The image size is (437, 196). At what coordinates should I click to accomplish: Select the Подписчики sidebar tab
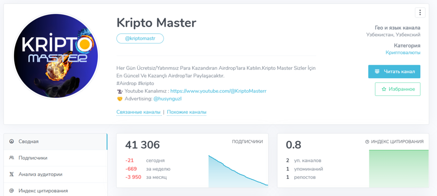[56, 158]
